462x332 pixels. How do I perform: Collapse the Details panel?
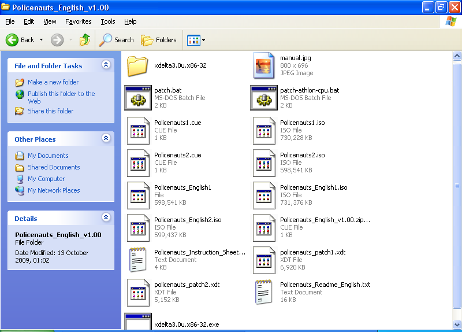pos(106,218)
